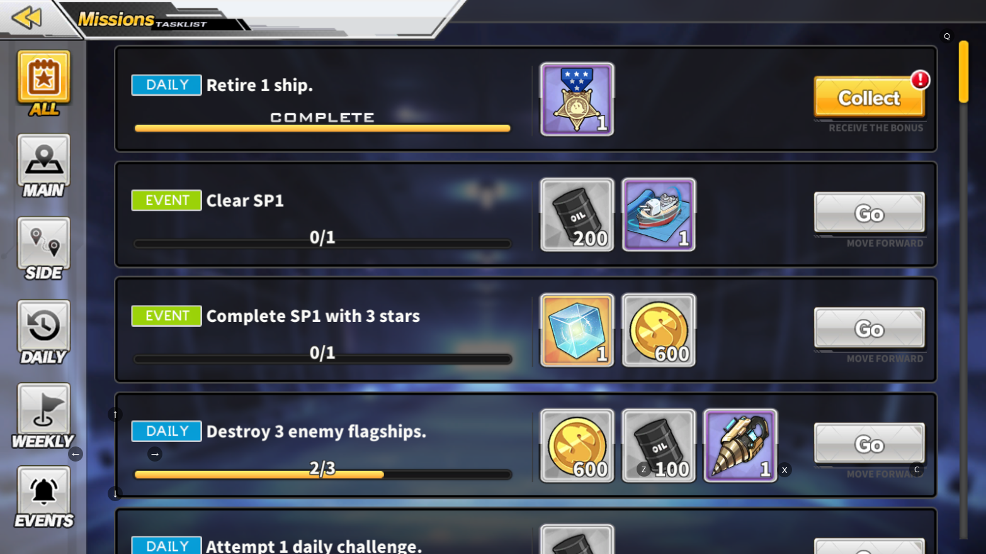
Task: Switch to the DAILY missions tab
Action: click(43, 333)
